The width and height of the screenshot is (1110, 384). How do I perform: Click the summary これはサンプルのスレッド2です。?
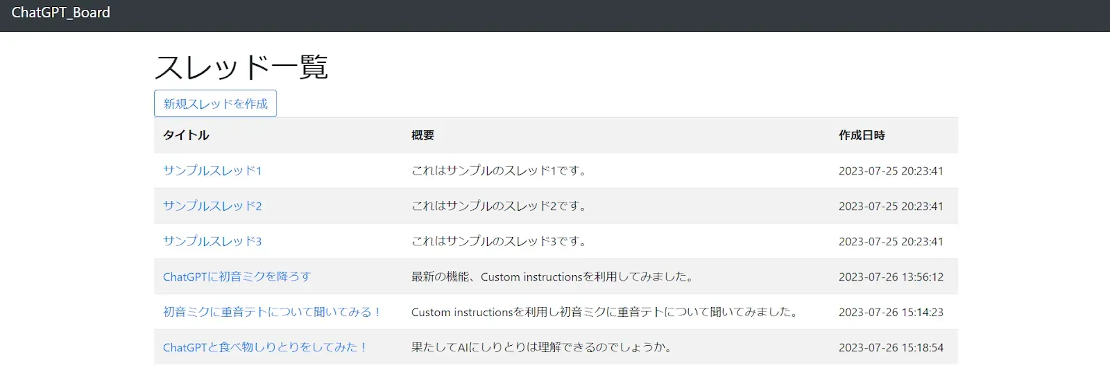coord(499,206)
